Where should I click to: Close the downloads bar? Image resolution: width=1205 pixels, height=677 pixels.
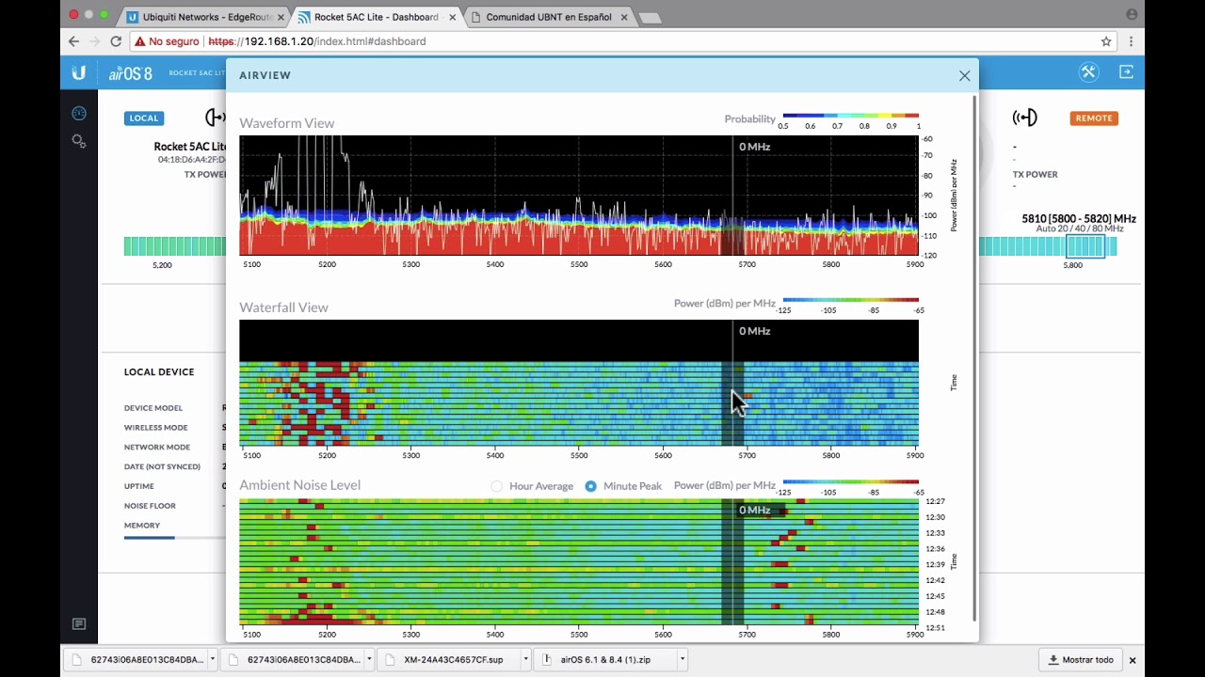tap(1133, 660)
